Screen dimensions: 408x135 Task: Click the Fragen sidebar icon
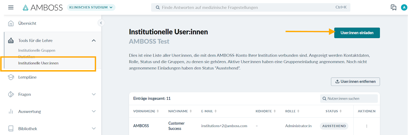11,94
